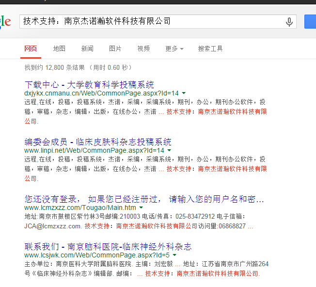Expand dropdown arrow next to www.linpi.net URL

(x=169, y=150)
